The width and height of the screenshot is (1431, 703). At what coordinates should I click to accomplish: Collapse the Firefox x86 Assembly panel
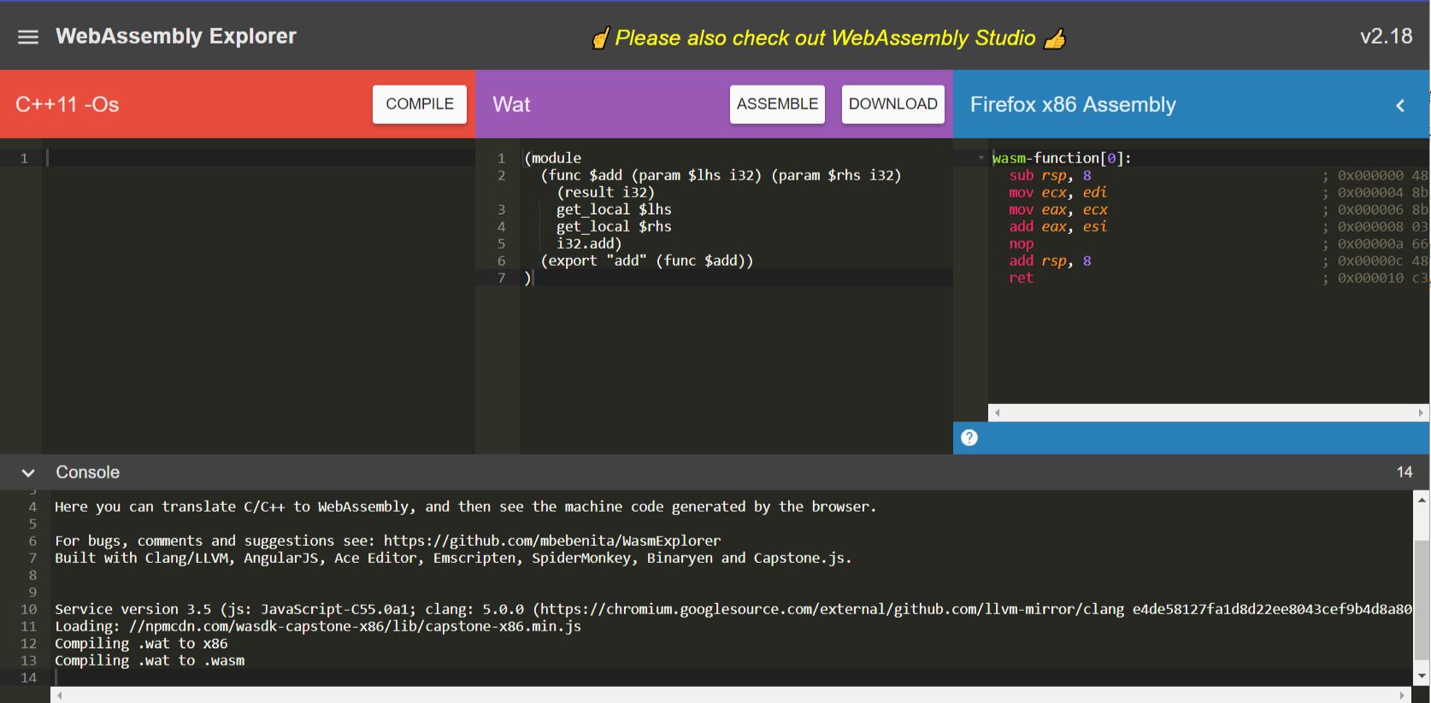point(1400,105)
